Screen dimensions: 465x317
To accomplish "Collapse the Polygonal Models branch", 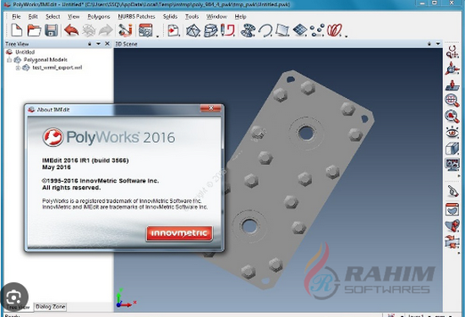I will pyautogui.click(x=9, y=60).
